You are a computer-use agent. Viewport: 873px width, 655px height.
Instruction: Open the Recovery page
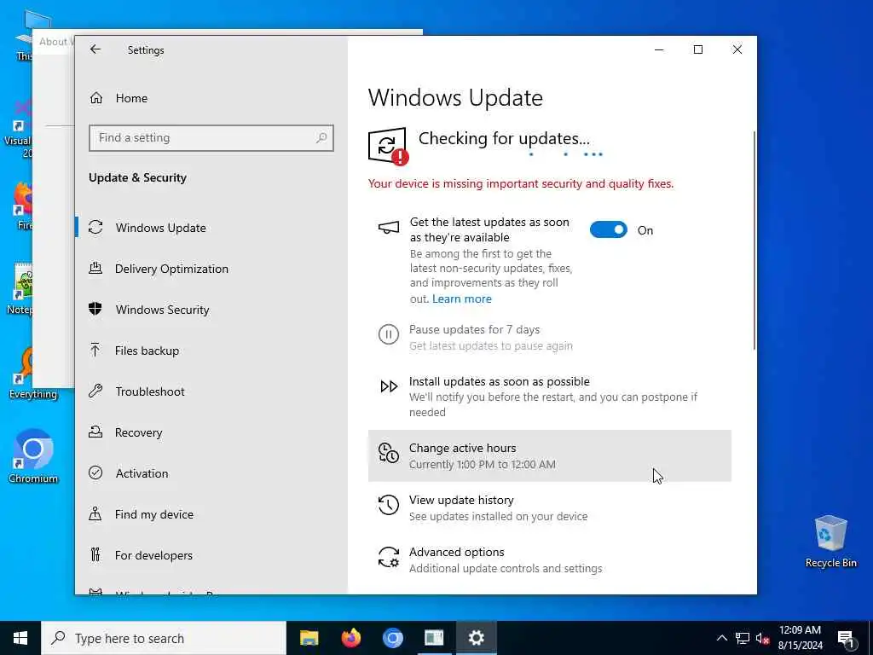coord(211,432)
